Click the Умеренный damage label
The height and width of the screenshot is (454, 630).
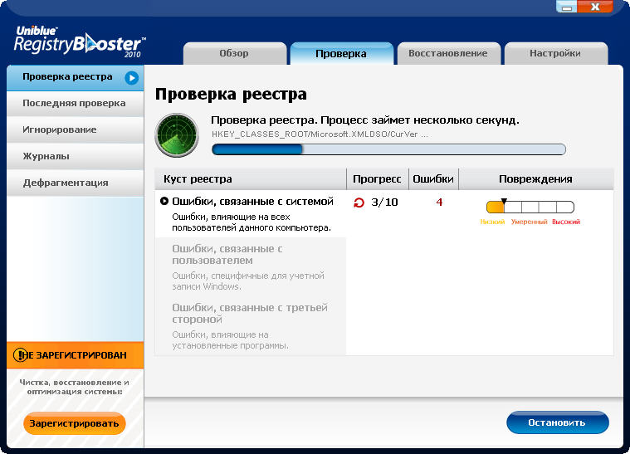pos(530,222)
